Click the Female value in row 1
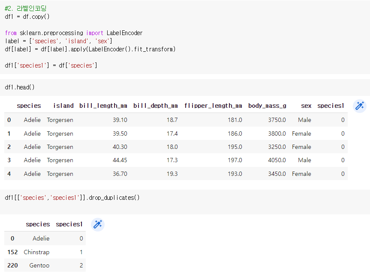The height and width of the screenshot is (276, 370). tap(301, 134)
